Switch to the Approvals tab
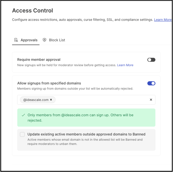The height and width of the screenshot is (172, 173). pos(26,40)
